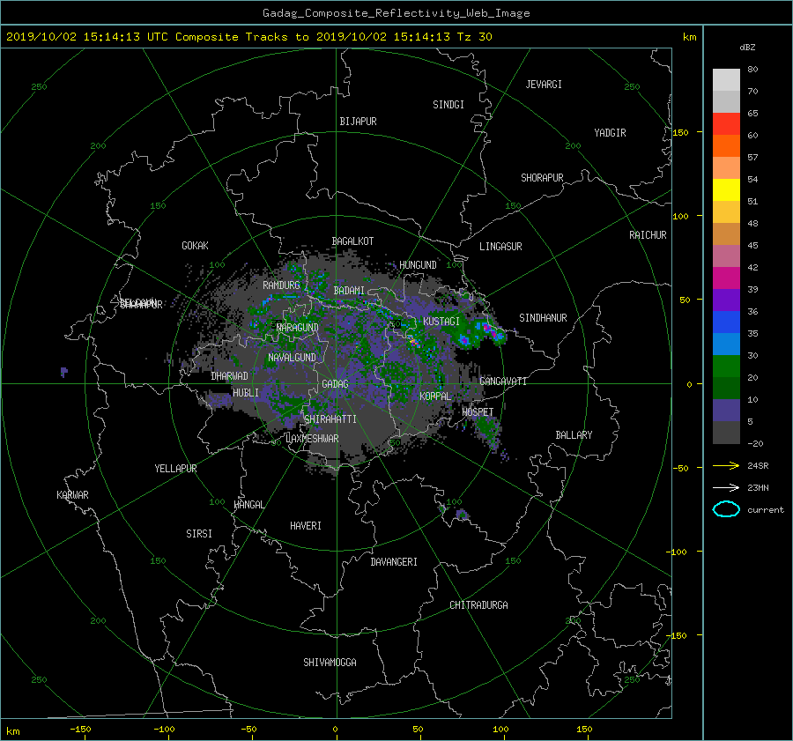Click the RAICHUR town label
The width and height of the screenshot is (793, 741).
click(648, 235)
